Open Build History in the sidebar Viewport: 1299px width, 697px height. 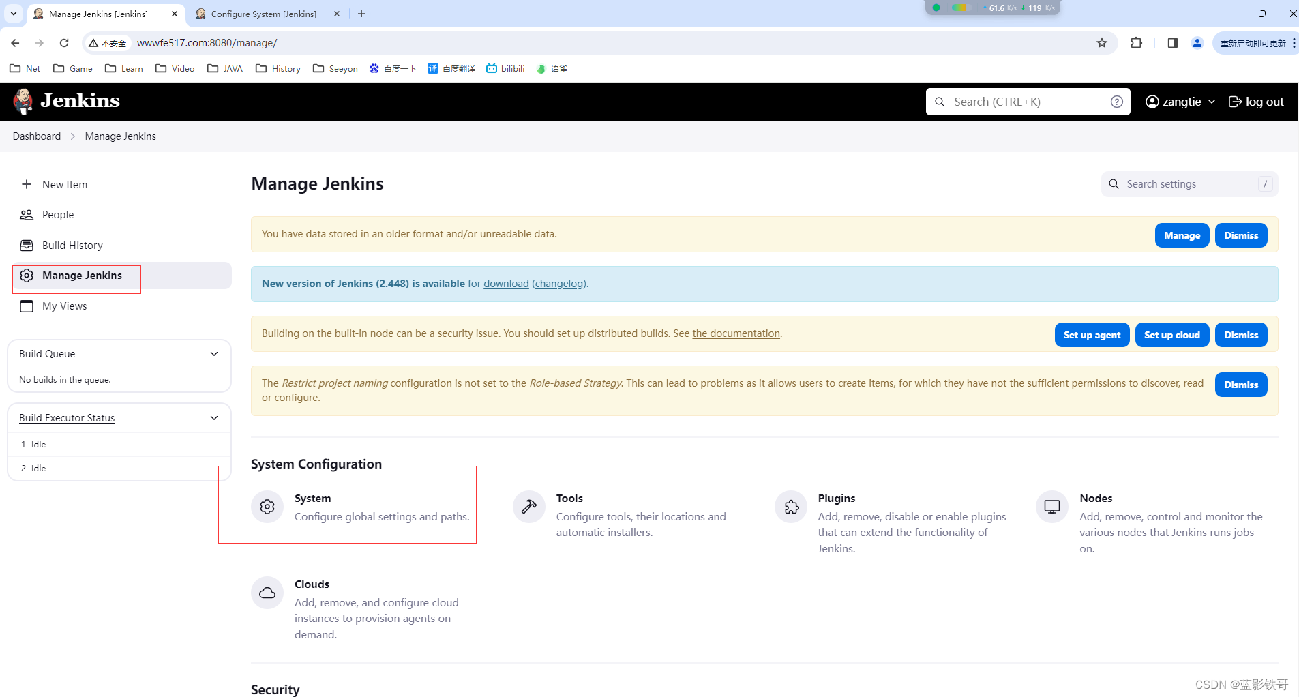72,246
